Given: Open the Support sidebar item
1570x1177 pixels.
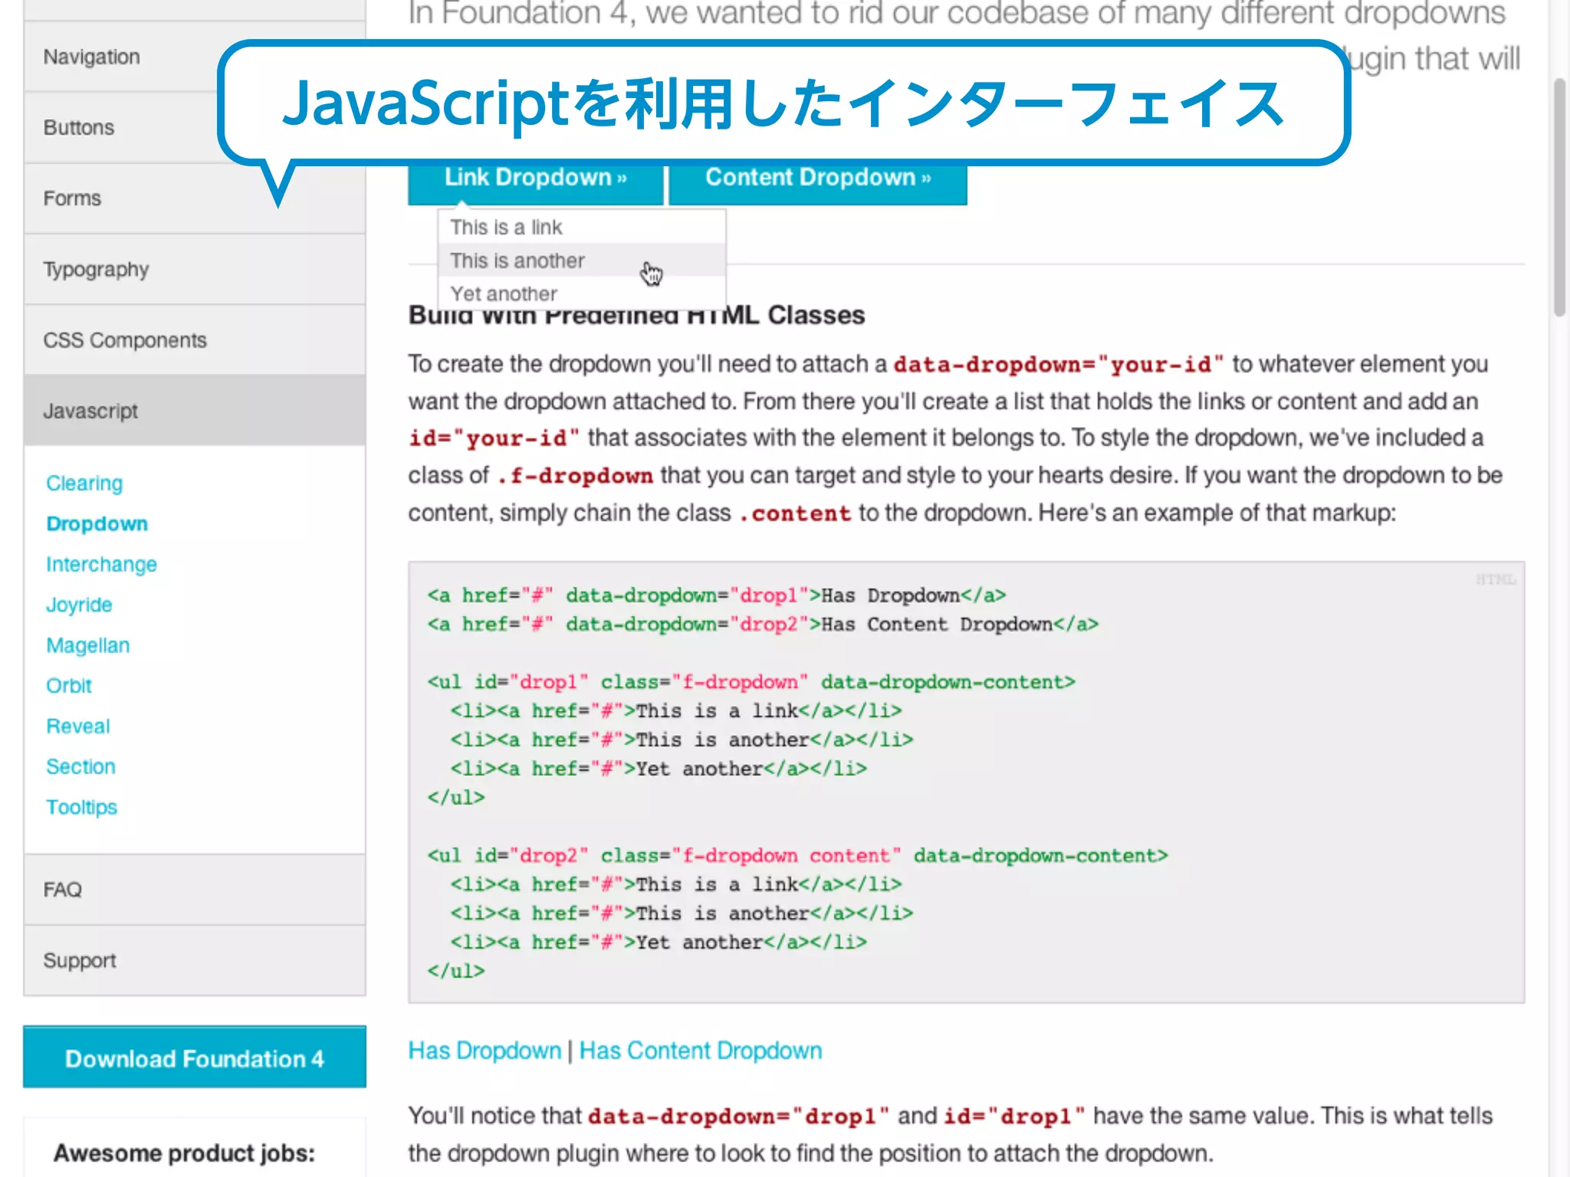Looking at the screenshot, I should [x=195, y=960].
